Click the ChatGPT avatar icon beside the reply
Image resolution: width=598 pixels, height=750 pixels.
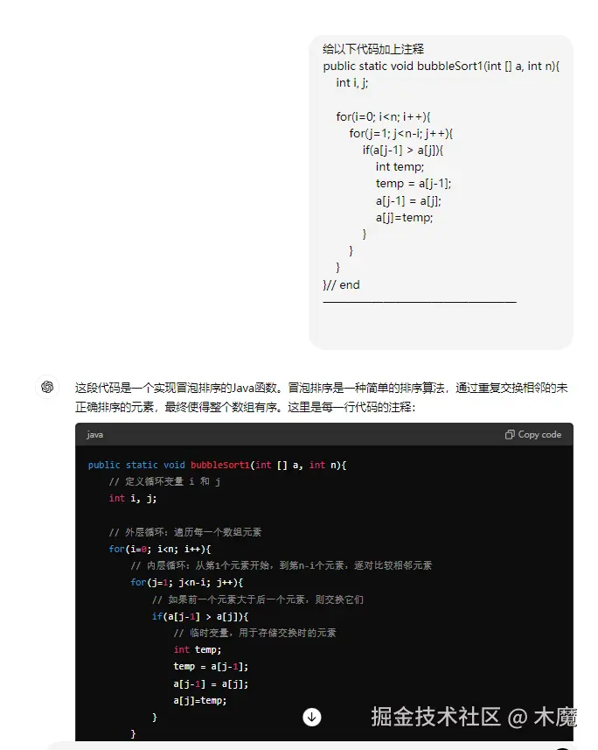(x=47, y=387)
